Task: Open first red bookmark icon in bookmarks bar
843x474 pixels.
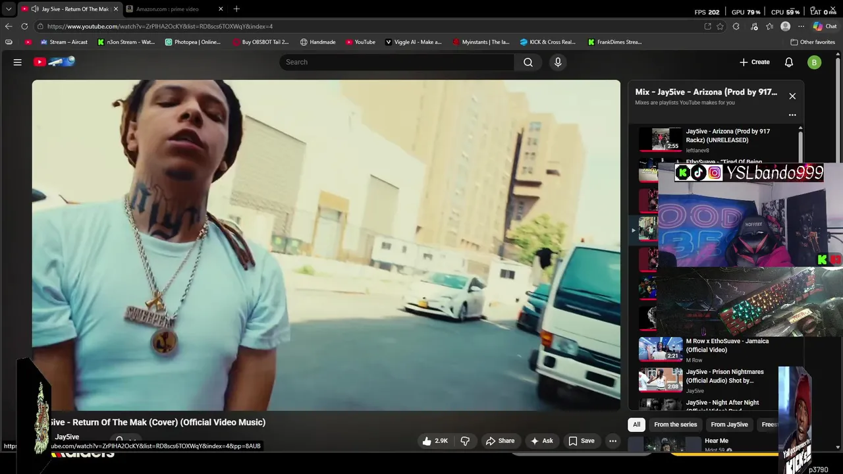Action: [28, 42]
